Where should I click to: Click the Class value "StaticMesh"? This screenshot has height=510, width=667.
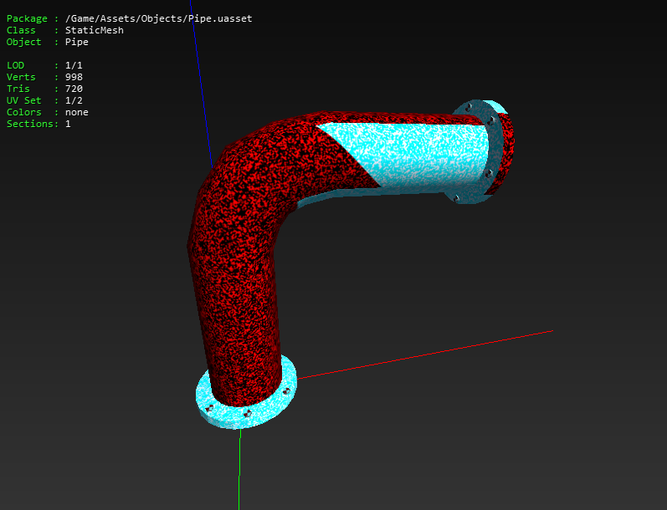(x=95, y=30)
